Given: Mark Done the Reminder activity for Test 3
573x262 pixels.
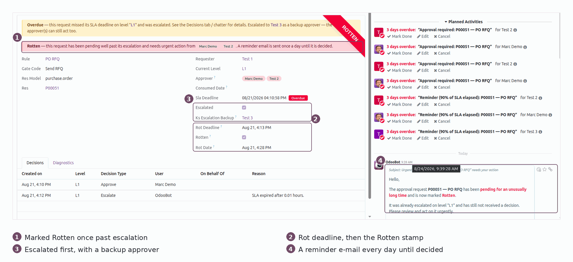Looking at the screenshot, I should [x=399, y=138].
